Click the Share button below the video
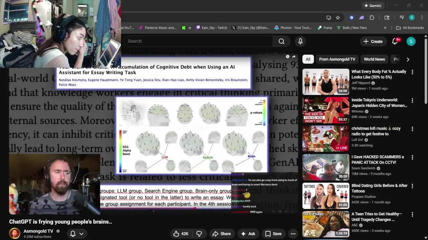The height and width of the screenshot is (240, 428). pos(221,234)
